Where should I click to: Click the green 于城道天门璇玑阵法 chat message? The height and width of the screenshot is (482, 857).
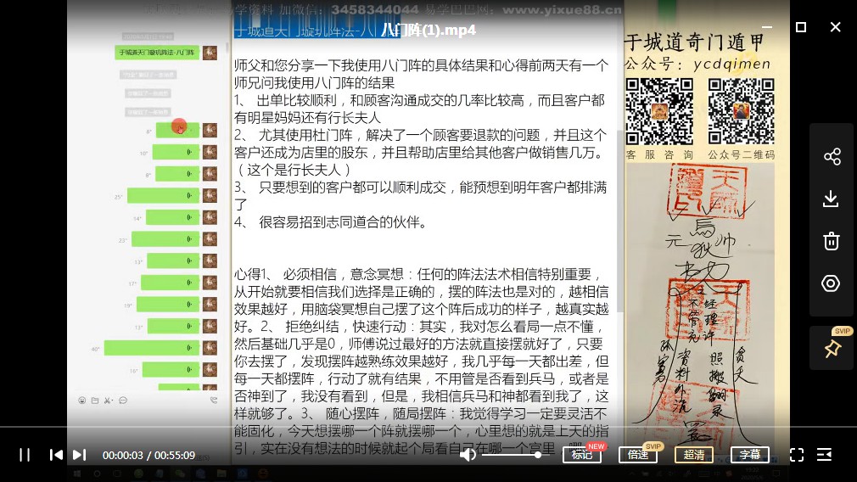(157, 53)
